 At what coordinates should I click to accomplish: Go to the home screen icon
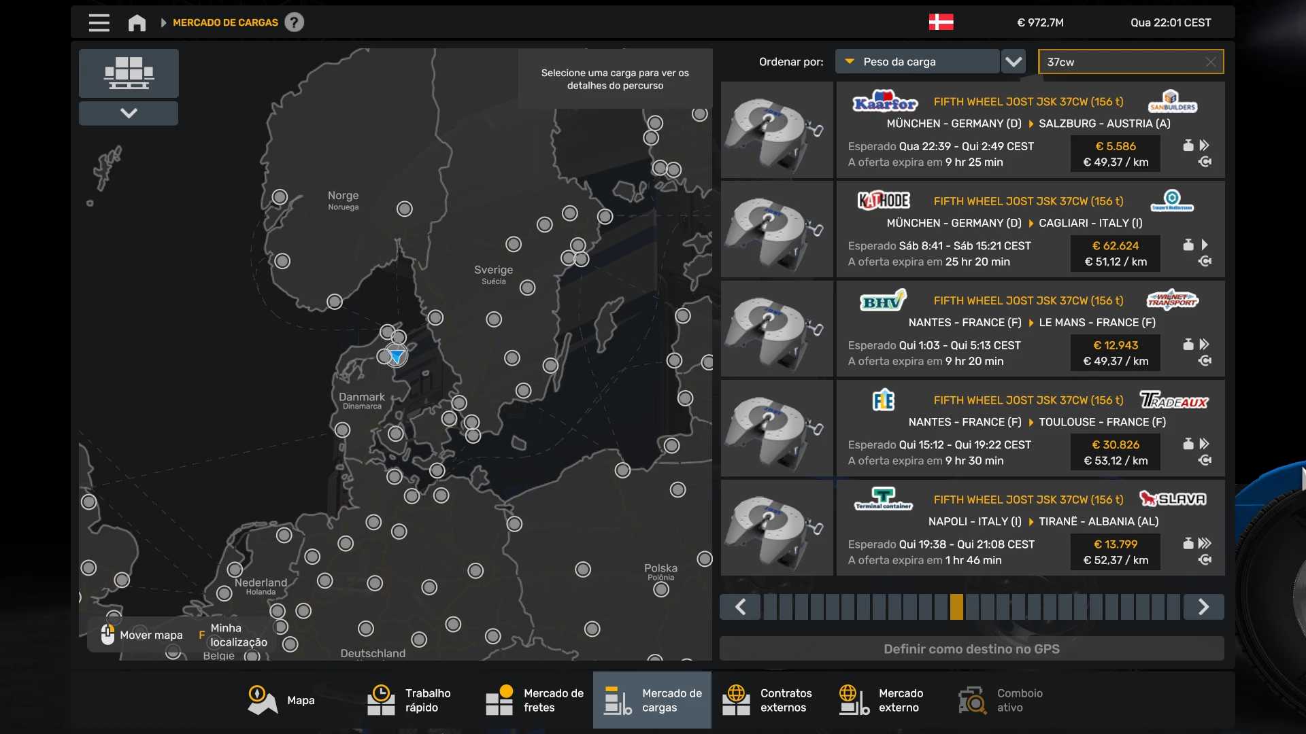click(x=137, y=22)
